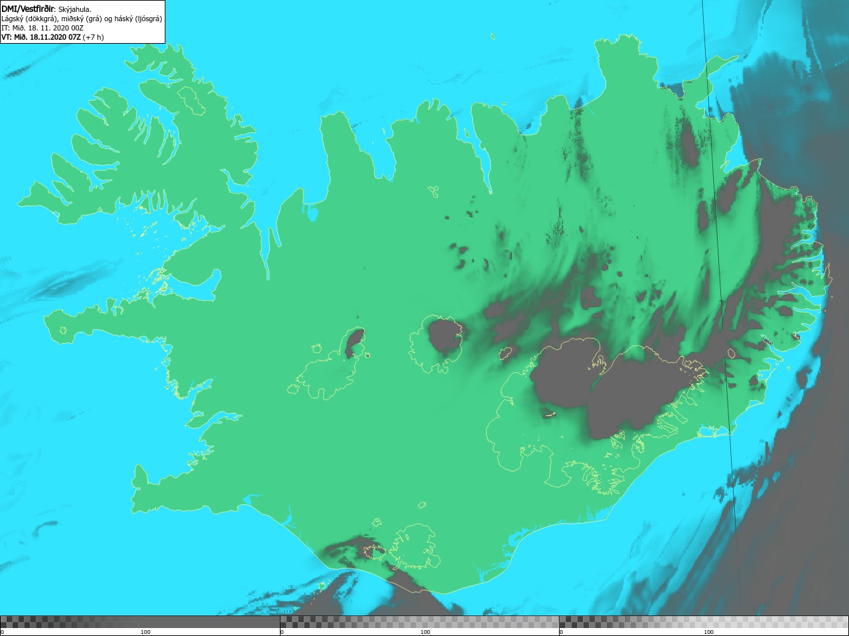Click the medium gray mid-cloud color scale bar

coord(419,622)
